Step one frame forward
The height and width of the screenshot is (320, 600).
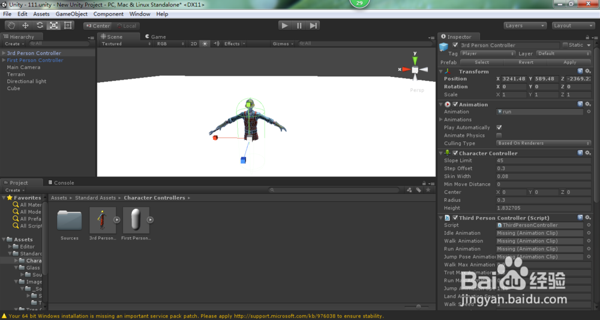pyautogui.click(x=313, y=26)
